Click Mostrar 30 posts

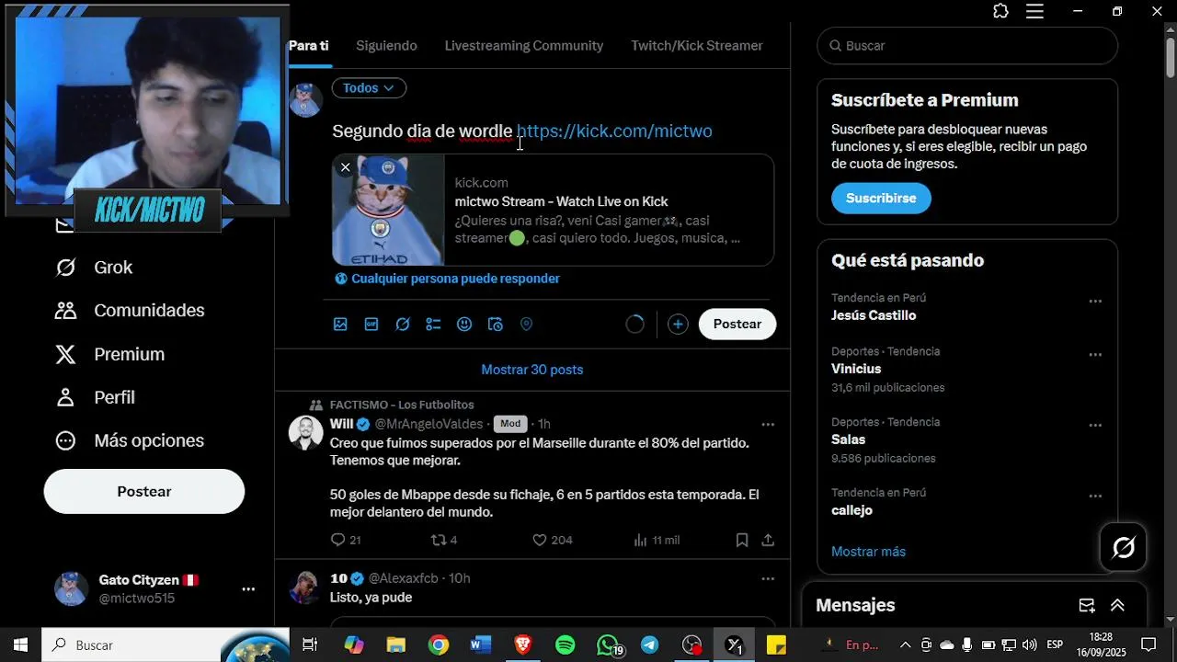click(x=532, y=370)
